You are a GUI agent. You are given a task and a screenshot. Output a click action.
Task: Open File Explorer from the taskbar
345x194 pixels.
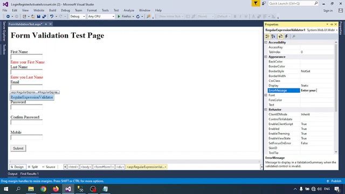coord(31,189)
